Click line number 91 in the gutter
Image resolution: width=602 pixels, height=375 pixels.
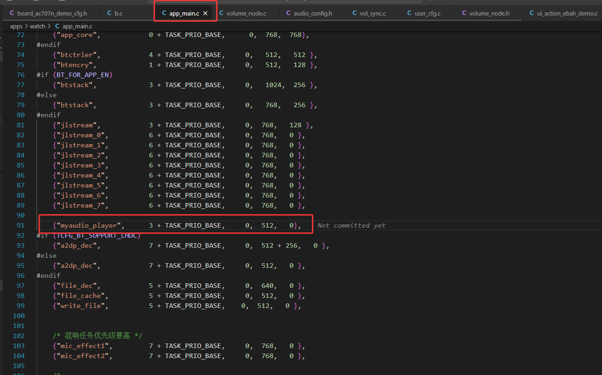(x=21, y=225)
